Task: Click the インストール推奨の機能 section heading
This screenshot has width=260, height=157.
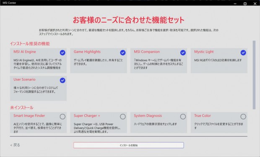Action: (x=30, y=44)
